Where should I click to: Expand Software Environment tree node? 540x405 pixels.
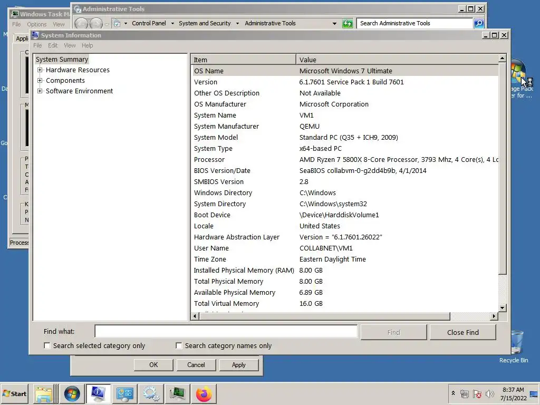[x=40, y=91]
